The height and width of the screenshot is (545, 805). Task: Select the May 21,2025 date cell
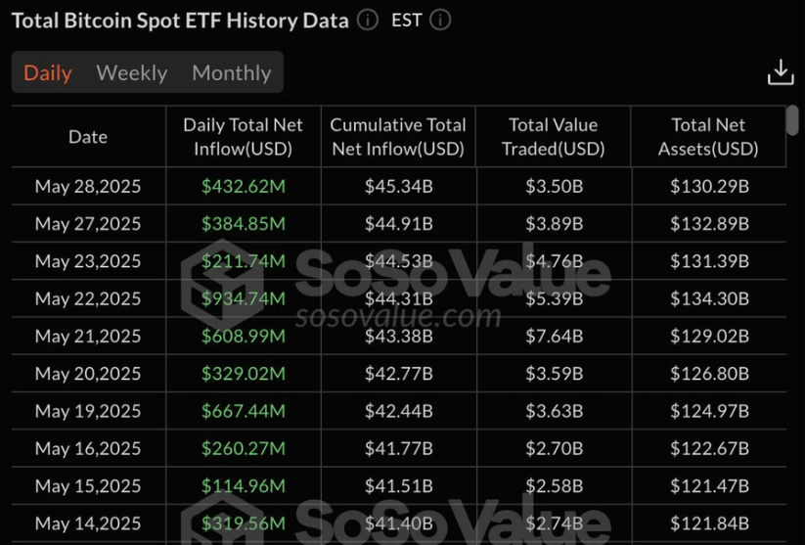pos(88,336)
